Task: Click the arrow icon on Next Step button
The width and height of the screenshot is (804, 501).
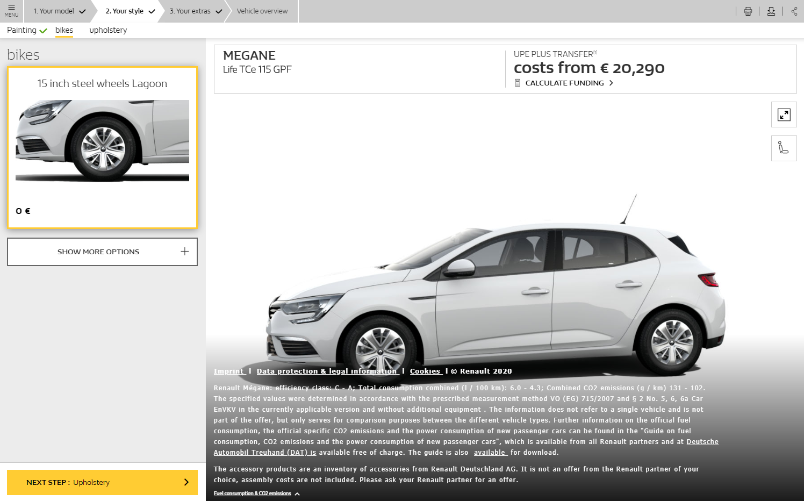Action: point(186,482)
